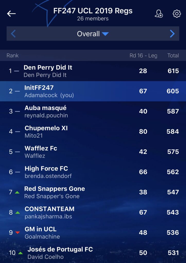The width and height of the screenshot is (186, 263).
Task: Open Chupemelo XI team row
Action: (93, 131)
